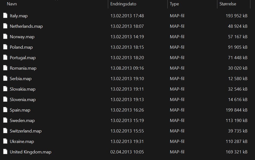Select the Portugal.map file name
255x160 pixels.
23,58
